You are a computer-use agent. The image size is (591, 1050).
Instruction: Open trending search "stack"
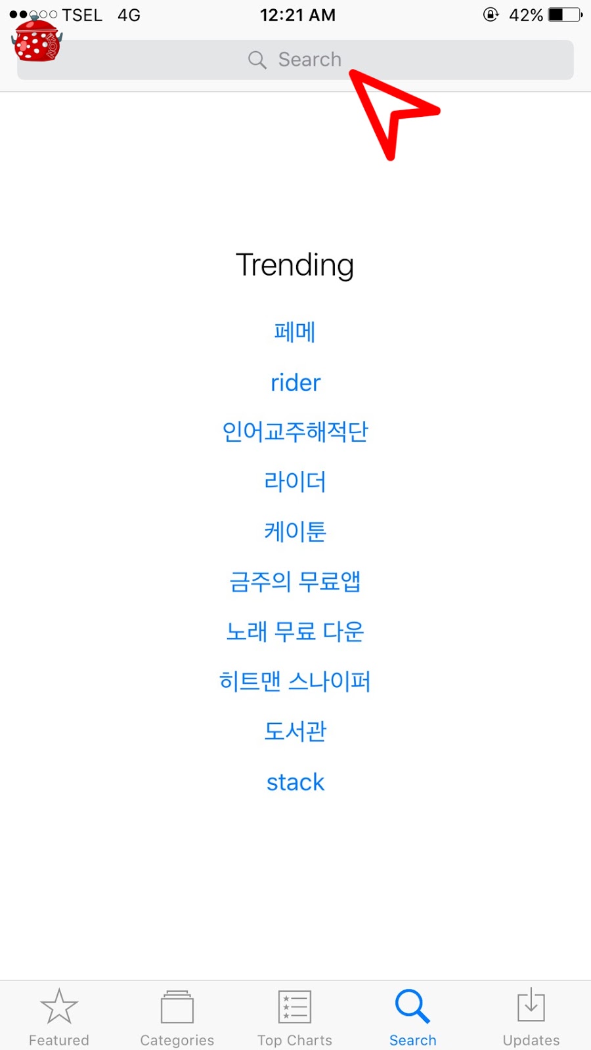(295, 782)
